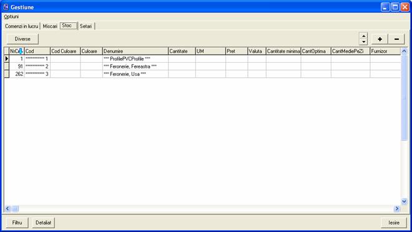Click the cell with number 91
This screenshot has width=412, height=232.
(17, 67)
